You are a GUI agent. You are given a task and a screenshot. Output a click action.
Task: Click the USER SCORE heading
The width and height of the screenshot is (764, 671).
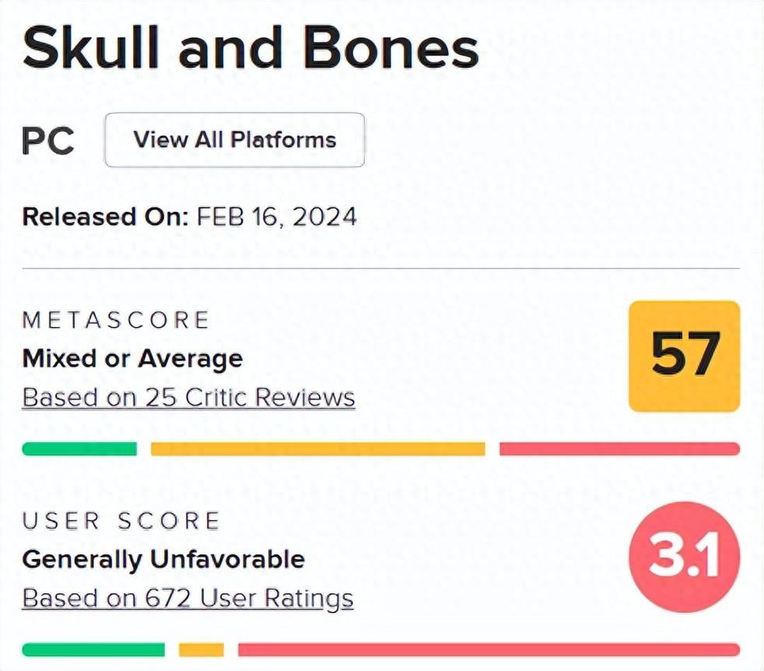tap(121, 521)
